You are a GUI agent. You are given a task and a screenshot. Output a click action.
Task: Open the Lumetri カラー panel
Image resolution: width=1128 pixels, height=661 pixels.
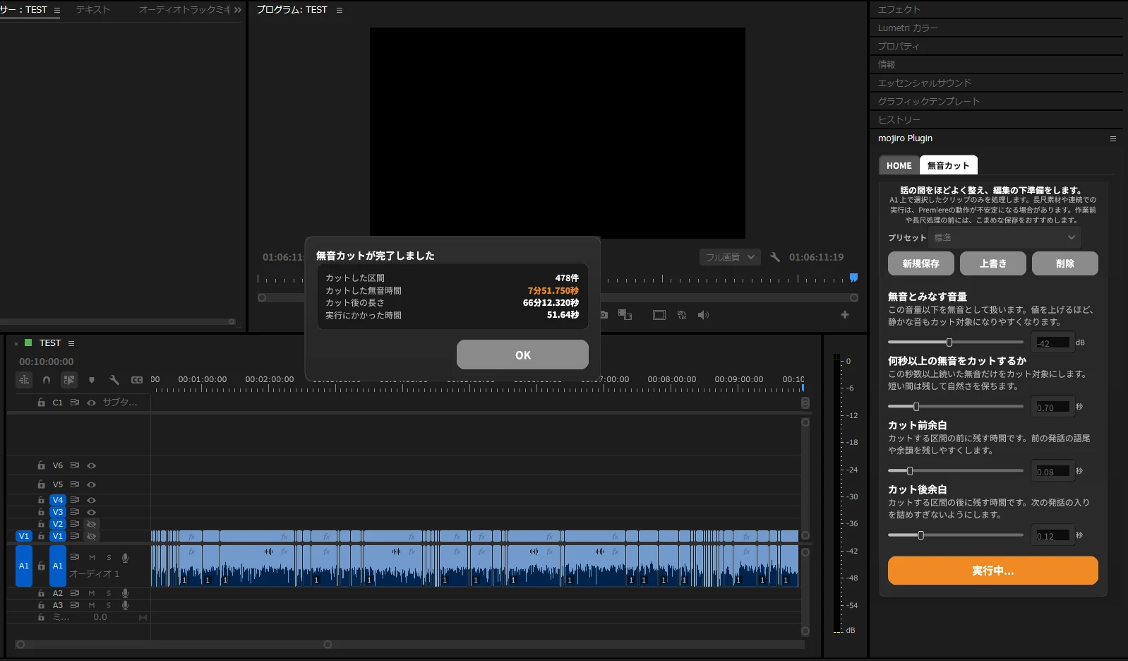click(x=908, y=28)
